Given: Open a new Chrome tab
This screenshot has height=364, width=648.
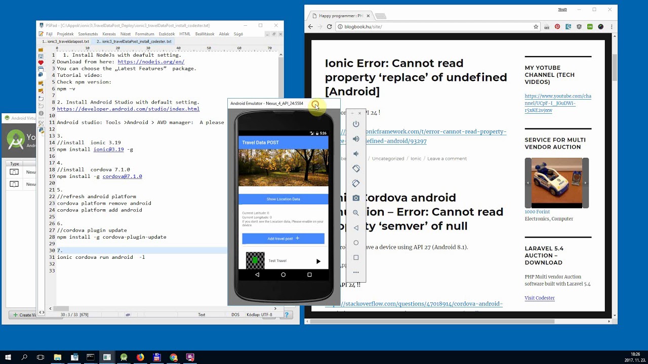Looking at the screenshot, I should tap(380, 16).
